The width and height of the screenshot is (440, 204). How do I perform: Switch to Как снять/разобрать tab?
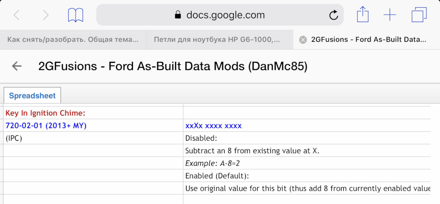point(73,39)
